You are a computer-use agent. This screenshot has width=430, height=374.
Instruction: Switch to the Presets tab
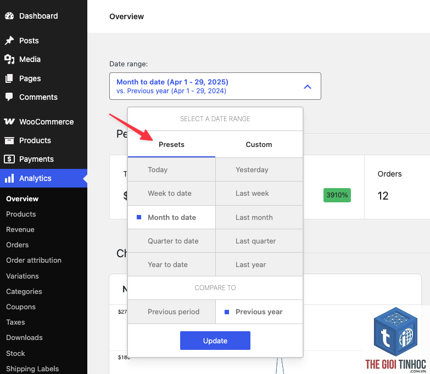(x=171, y=144)
